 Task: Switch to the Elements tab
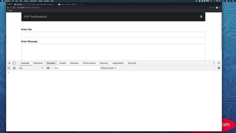click(x=38, y=63)
